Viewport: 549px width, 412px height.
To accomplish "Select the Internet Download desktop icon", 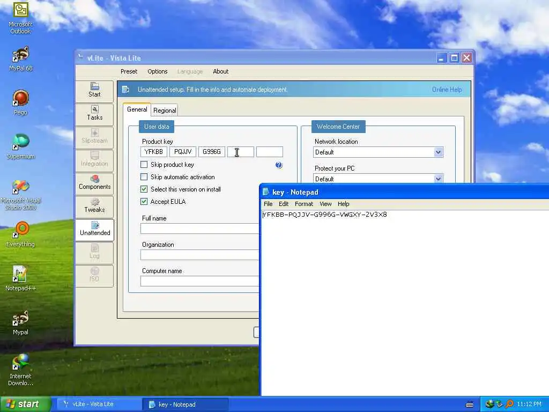I will pyautogui.click(x=20, y=370).
